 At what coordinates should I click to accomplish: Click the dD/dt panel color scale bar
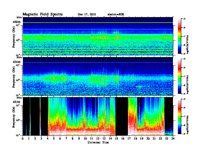coord(179,76)
